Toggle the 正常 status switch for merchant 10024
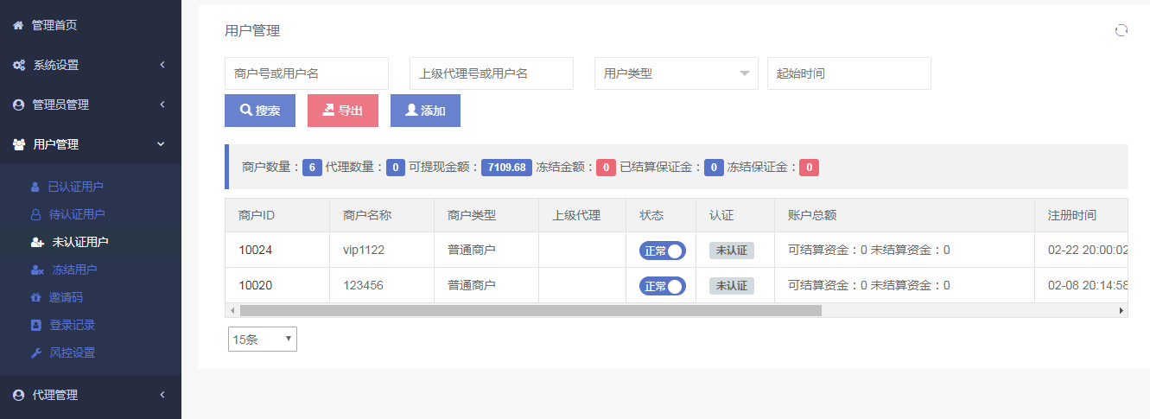 point(662,251)
